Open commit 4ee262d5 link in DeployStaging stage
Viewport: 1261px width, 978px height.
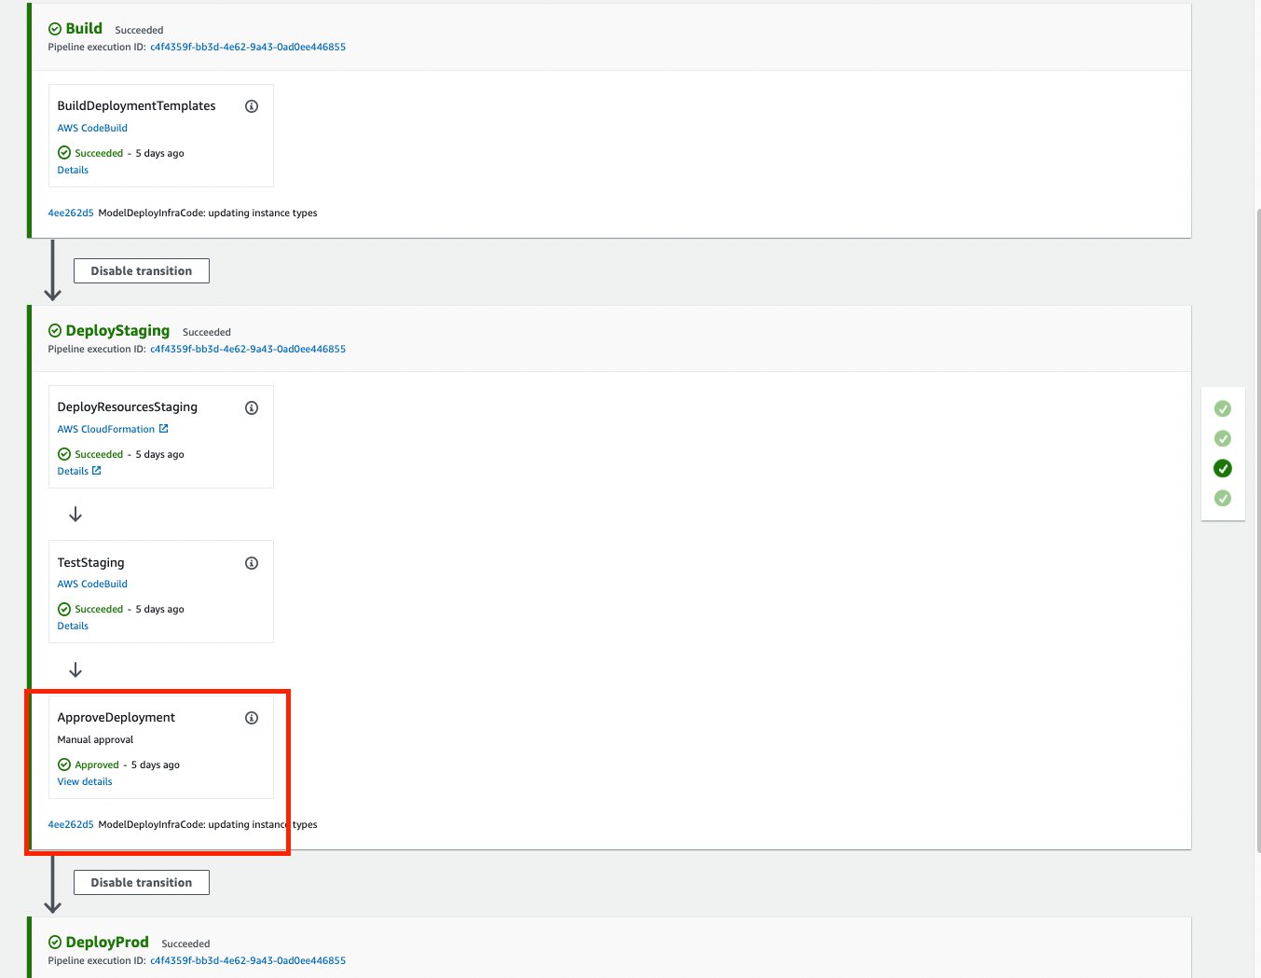(71, 824)
